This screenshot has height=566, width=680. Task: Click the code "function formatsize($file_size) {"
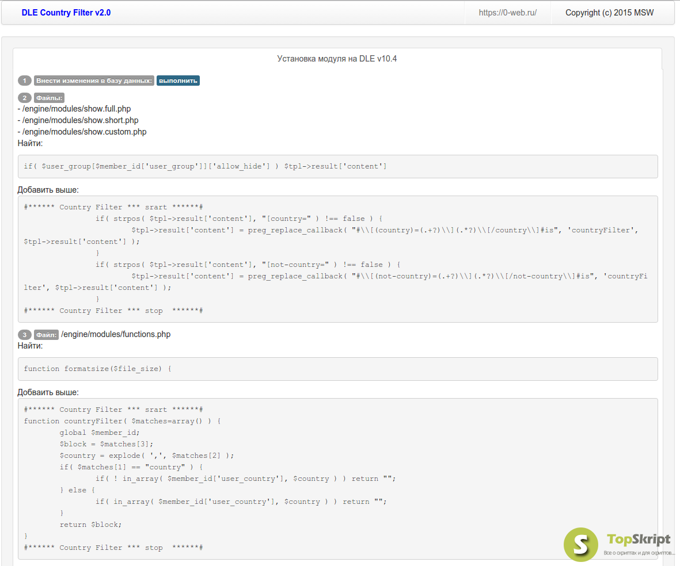pyautogui.click(x=97, y=369)
